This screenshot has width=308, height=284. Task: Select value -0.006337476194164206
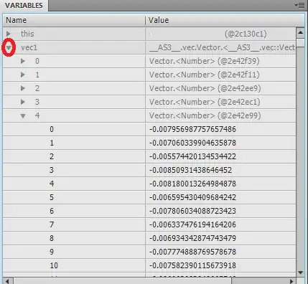coord(192,224)
